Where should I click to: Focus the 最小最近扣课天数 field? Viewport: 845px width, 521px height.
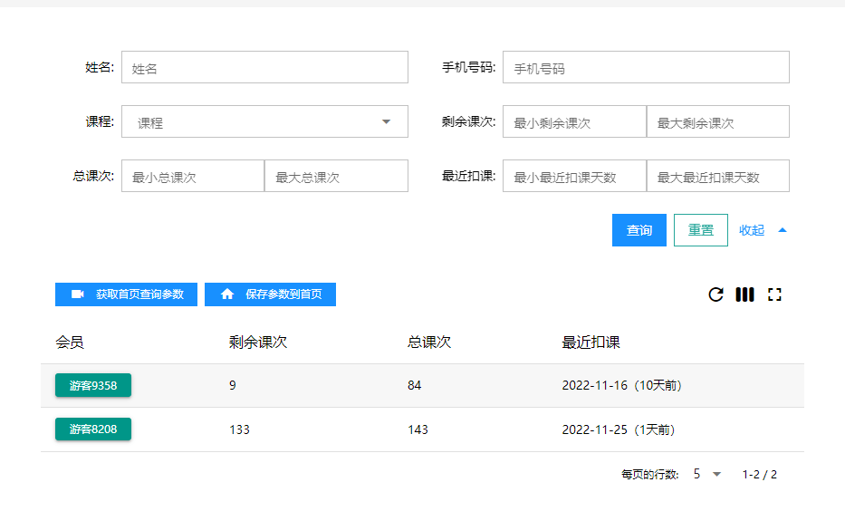pos(574,177)
